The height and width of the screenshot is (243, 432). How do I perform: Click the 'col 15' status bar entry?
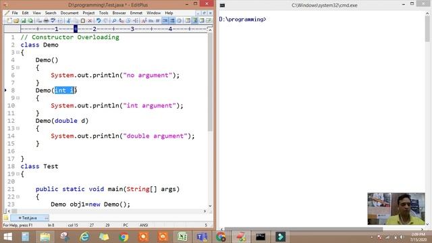[73, 225]
